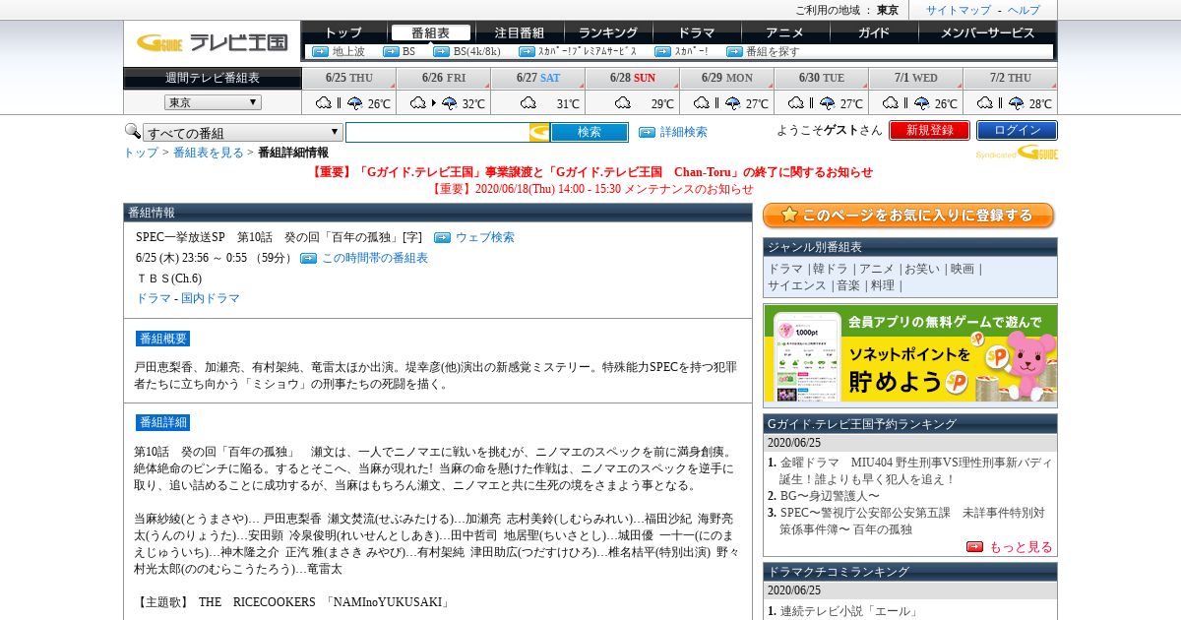Image resolution: width=1181 pixels, height=620 pixels.
Task: Click the arrow icon before BS(4k/8k)
Action: pos(441,51)
